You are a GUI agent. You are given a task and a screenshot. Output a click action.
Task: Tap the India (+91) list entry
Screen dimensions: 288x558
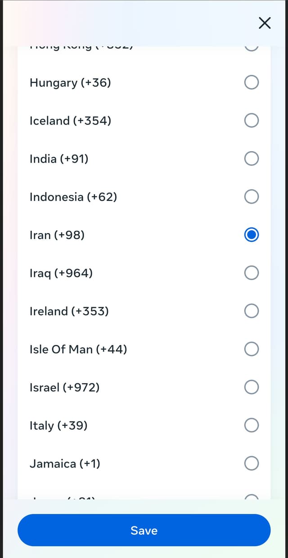click(59, 159)
